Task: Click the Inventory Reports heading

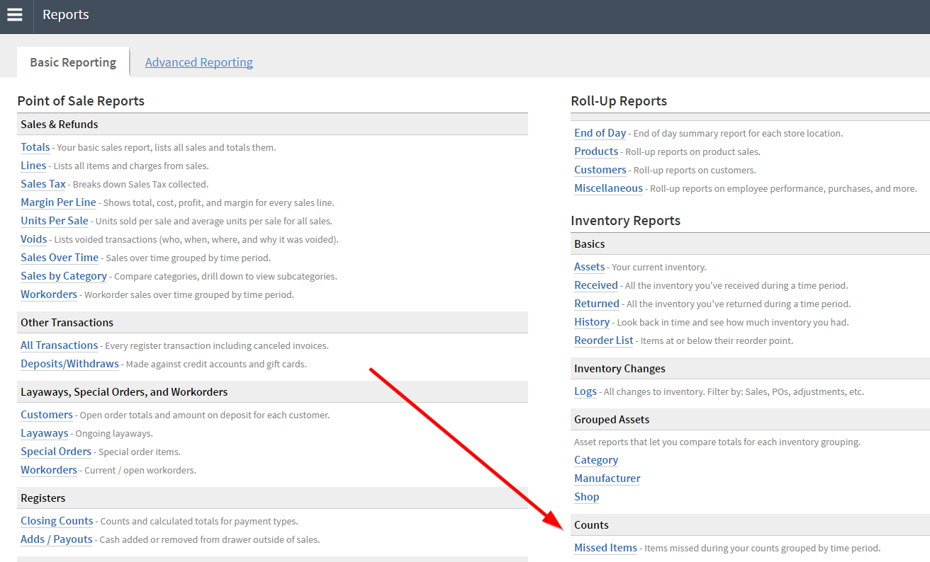Action: coord(625,221)
